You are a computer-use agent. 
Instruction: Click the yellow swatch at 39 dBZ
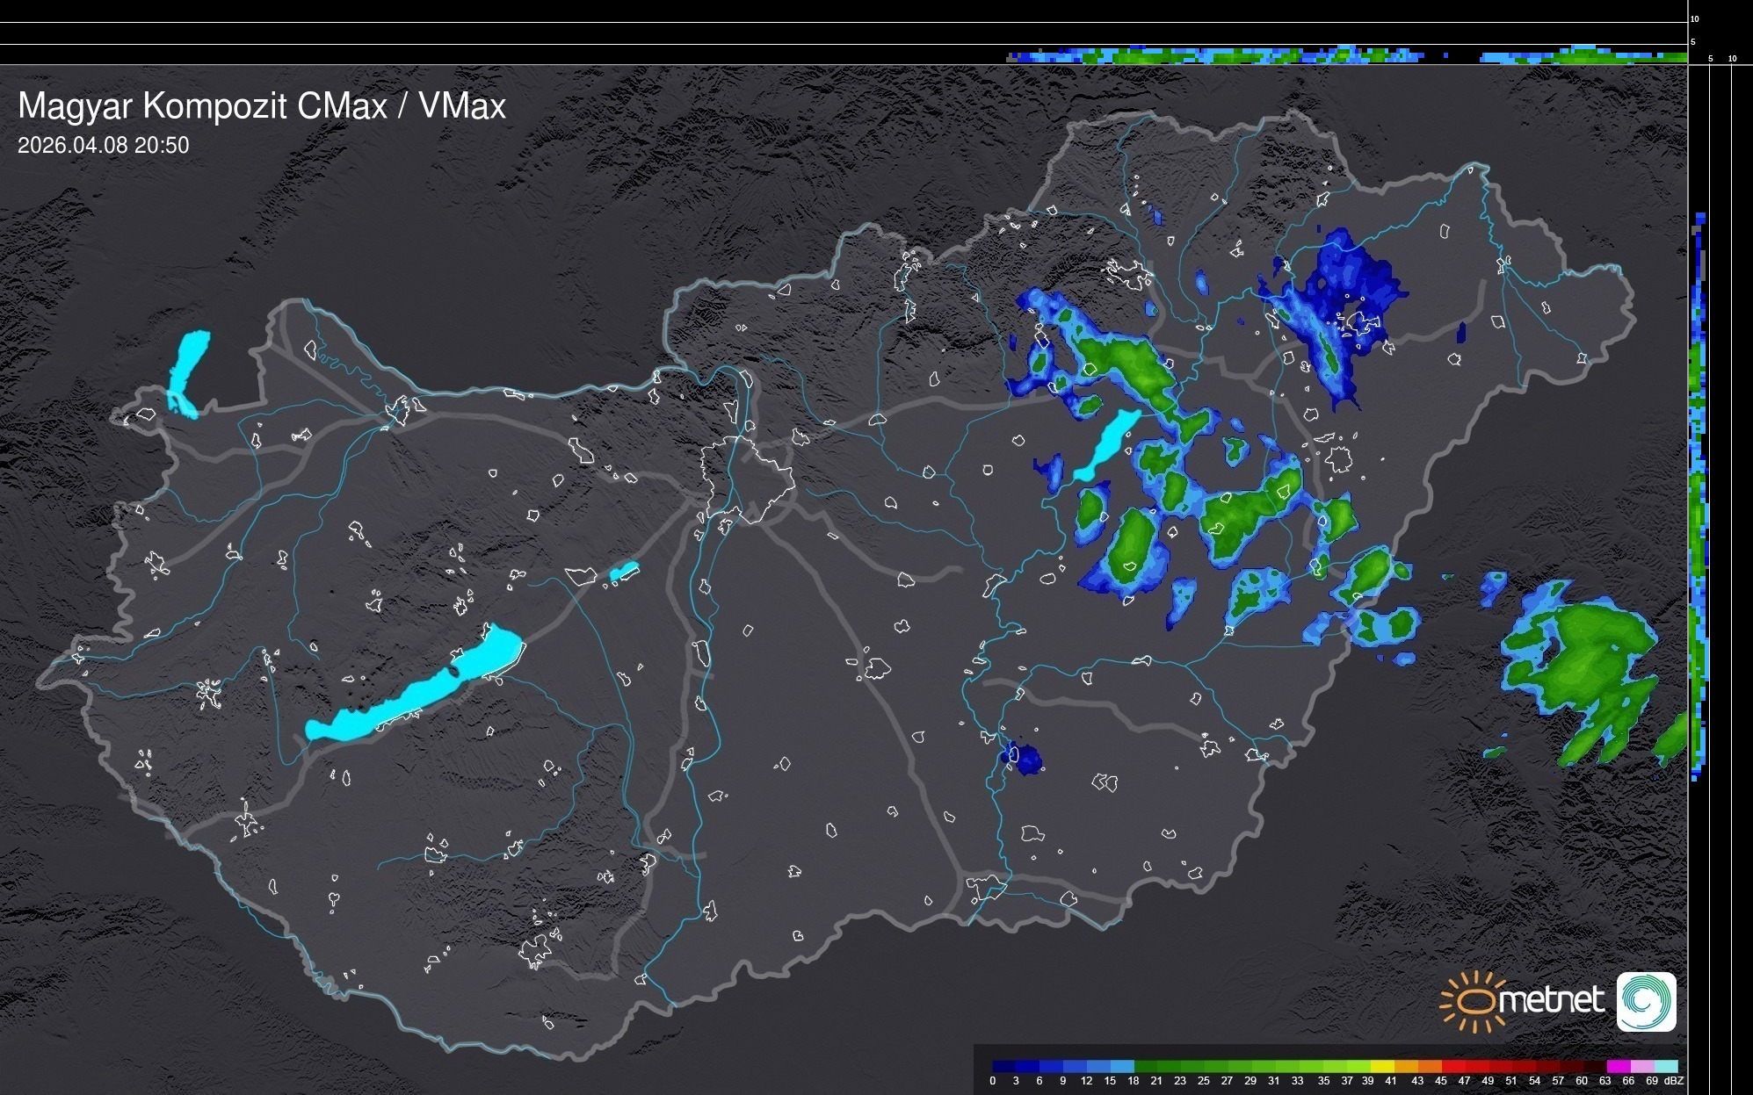1382,1066
